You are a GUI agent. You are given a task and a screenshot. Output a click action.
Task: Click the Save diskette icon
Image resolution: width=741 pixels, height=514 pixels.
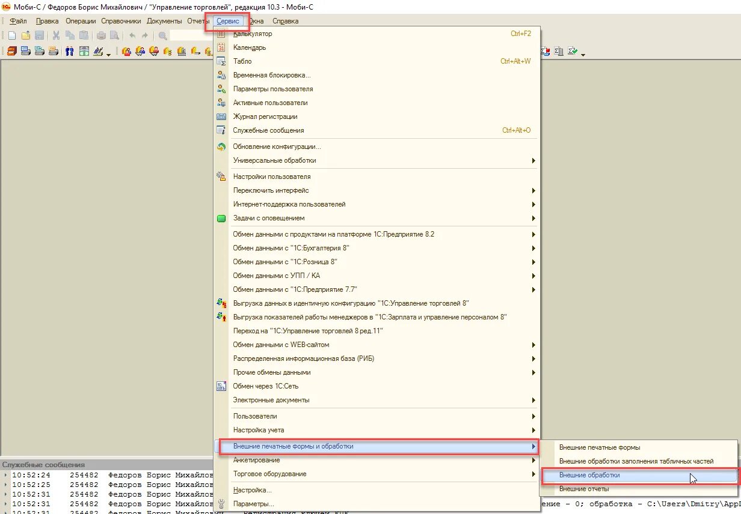[x=39, y=35]
